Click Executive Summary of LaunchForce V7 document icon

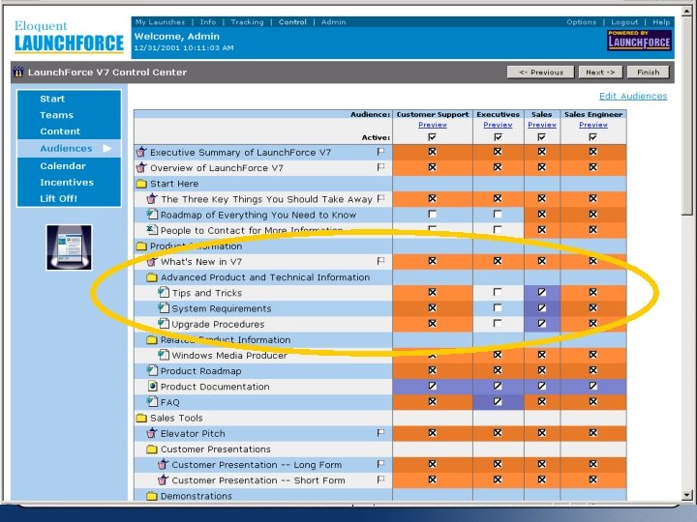141,153
